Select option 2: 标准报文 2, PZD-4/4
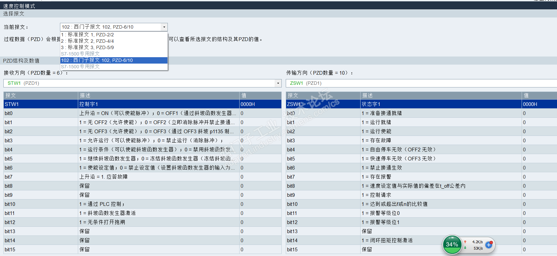The height and width of the screenshot is (256, 557). point(114,41)
